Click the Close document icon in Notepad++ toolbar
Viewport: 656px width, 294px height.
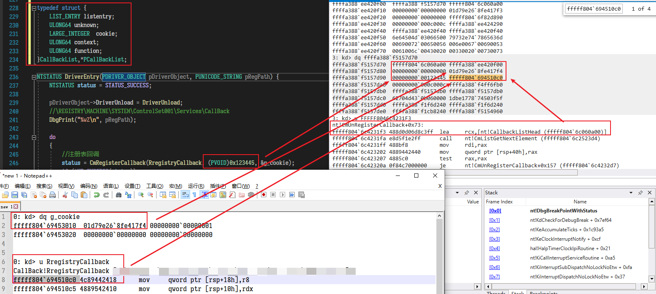tap(34, 195)
